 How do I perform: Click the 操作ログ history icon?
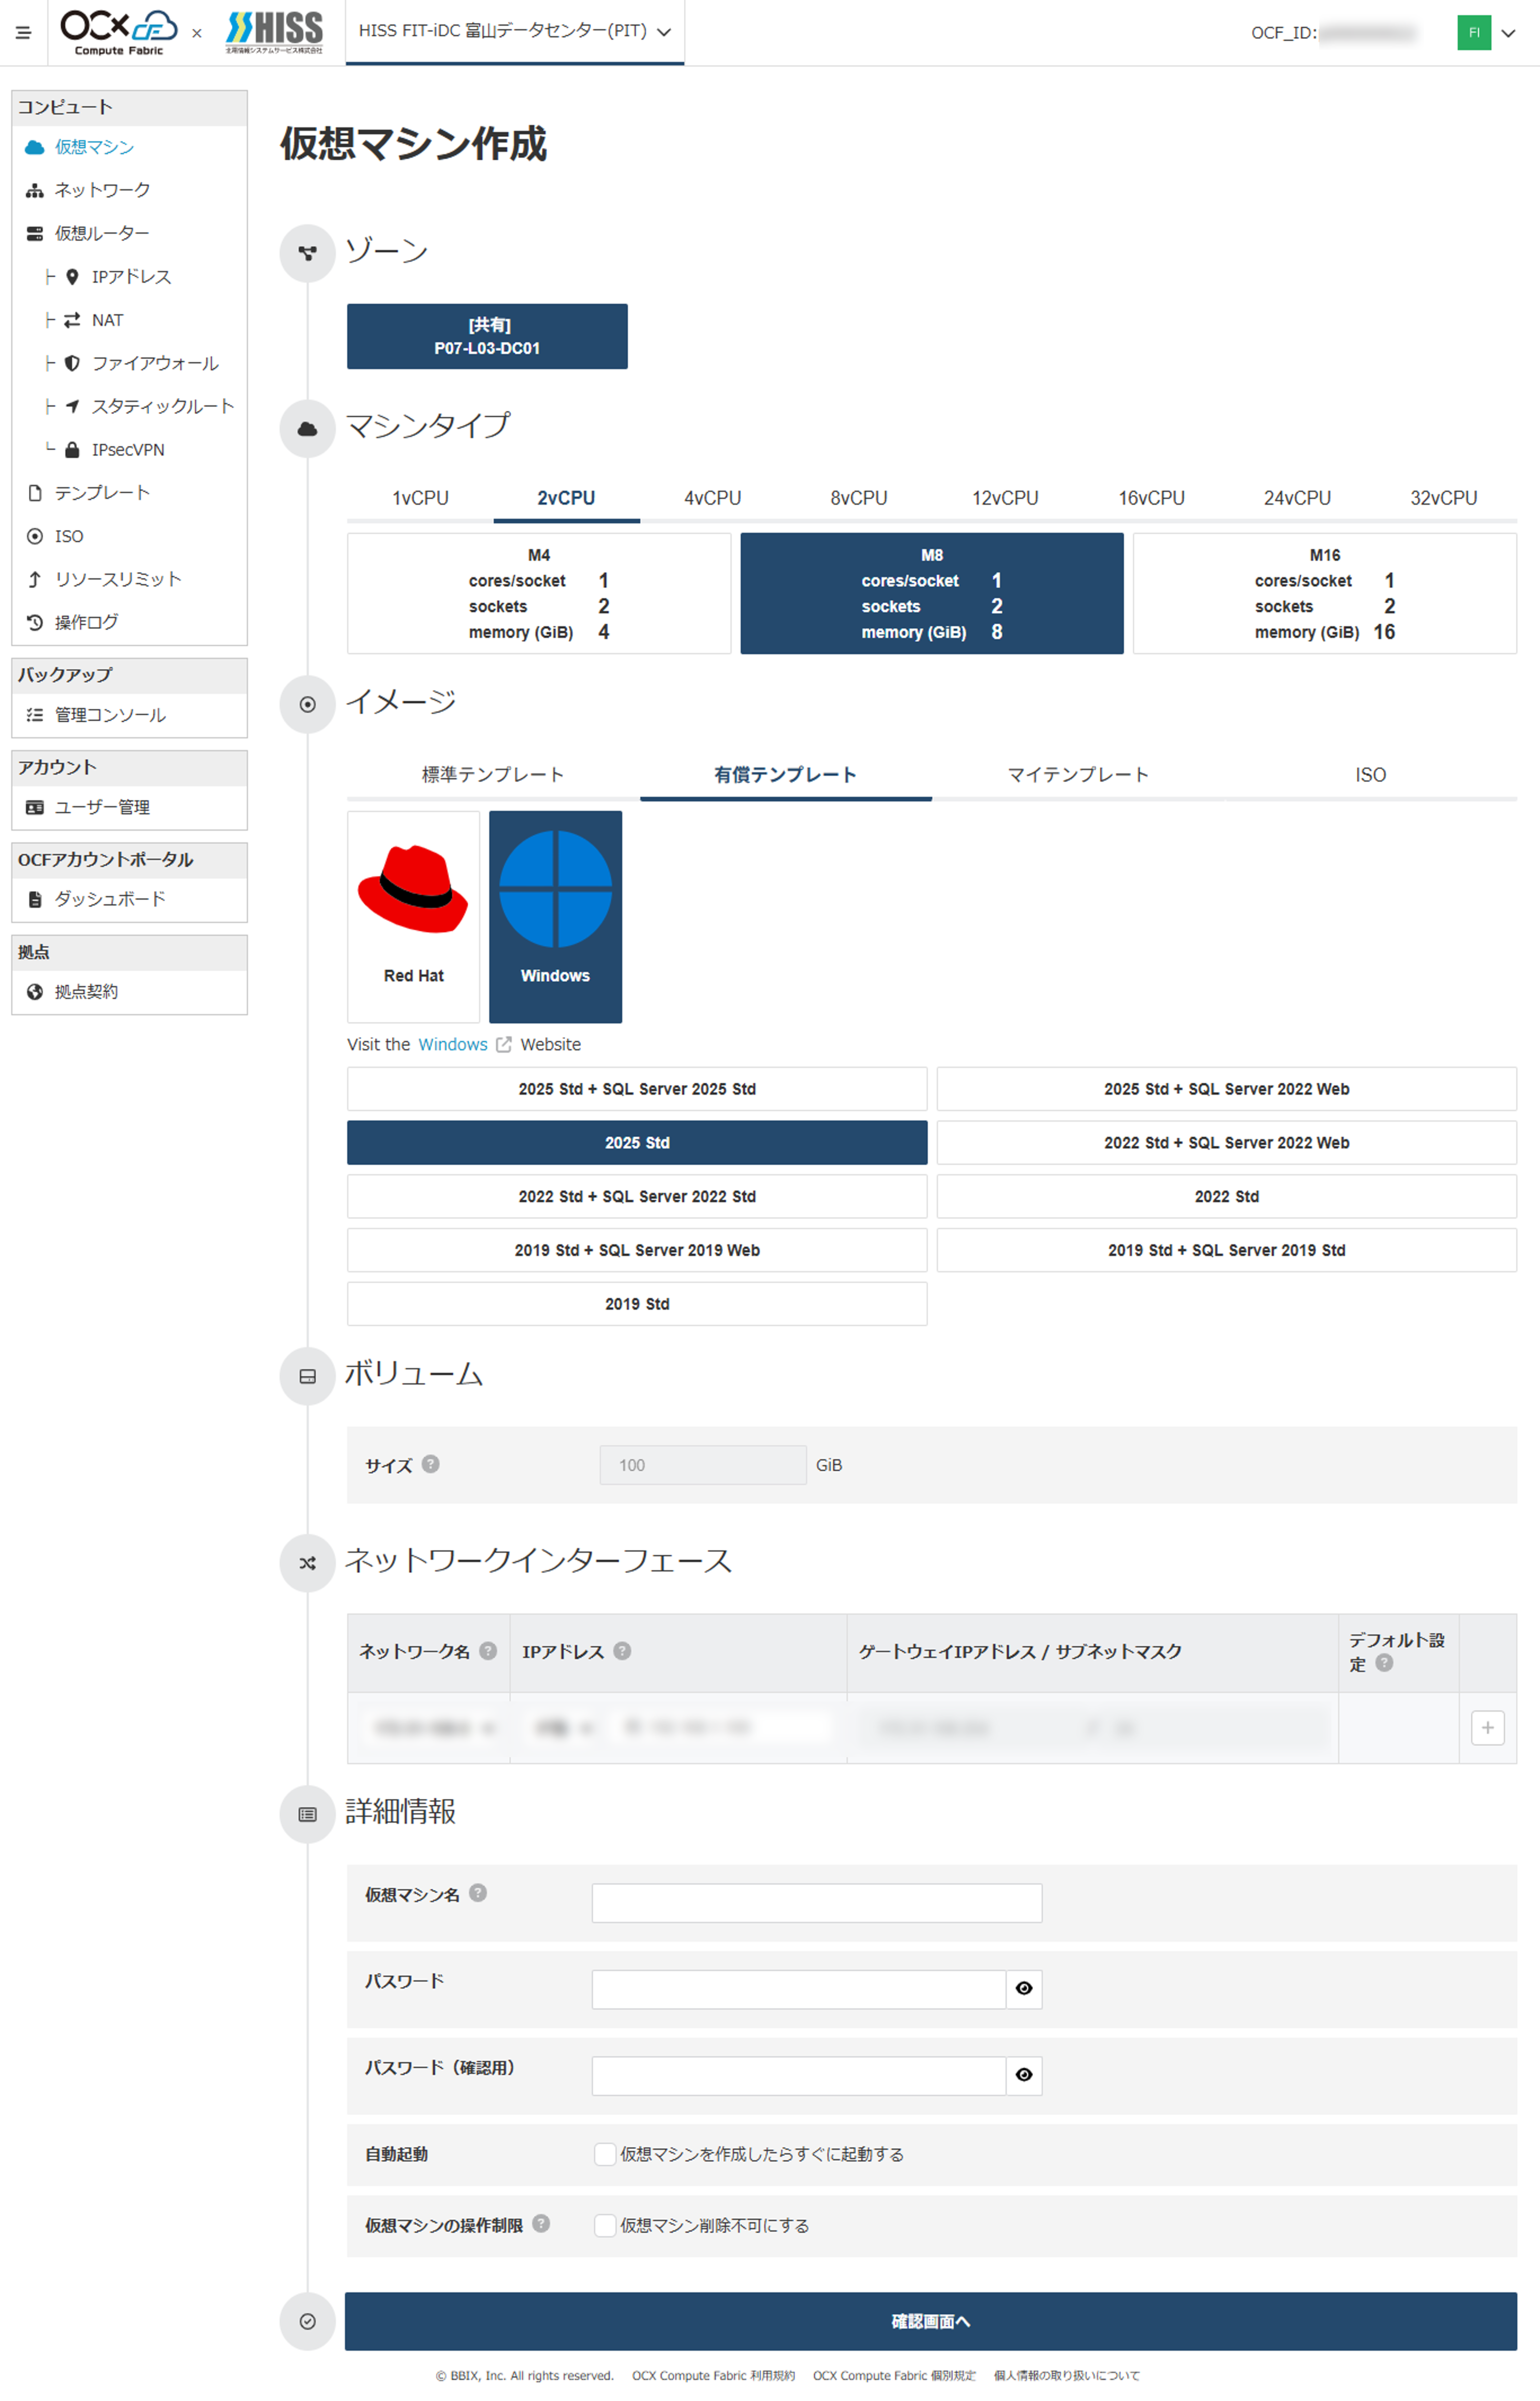pos(35,622)
